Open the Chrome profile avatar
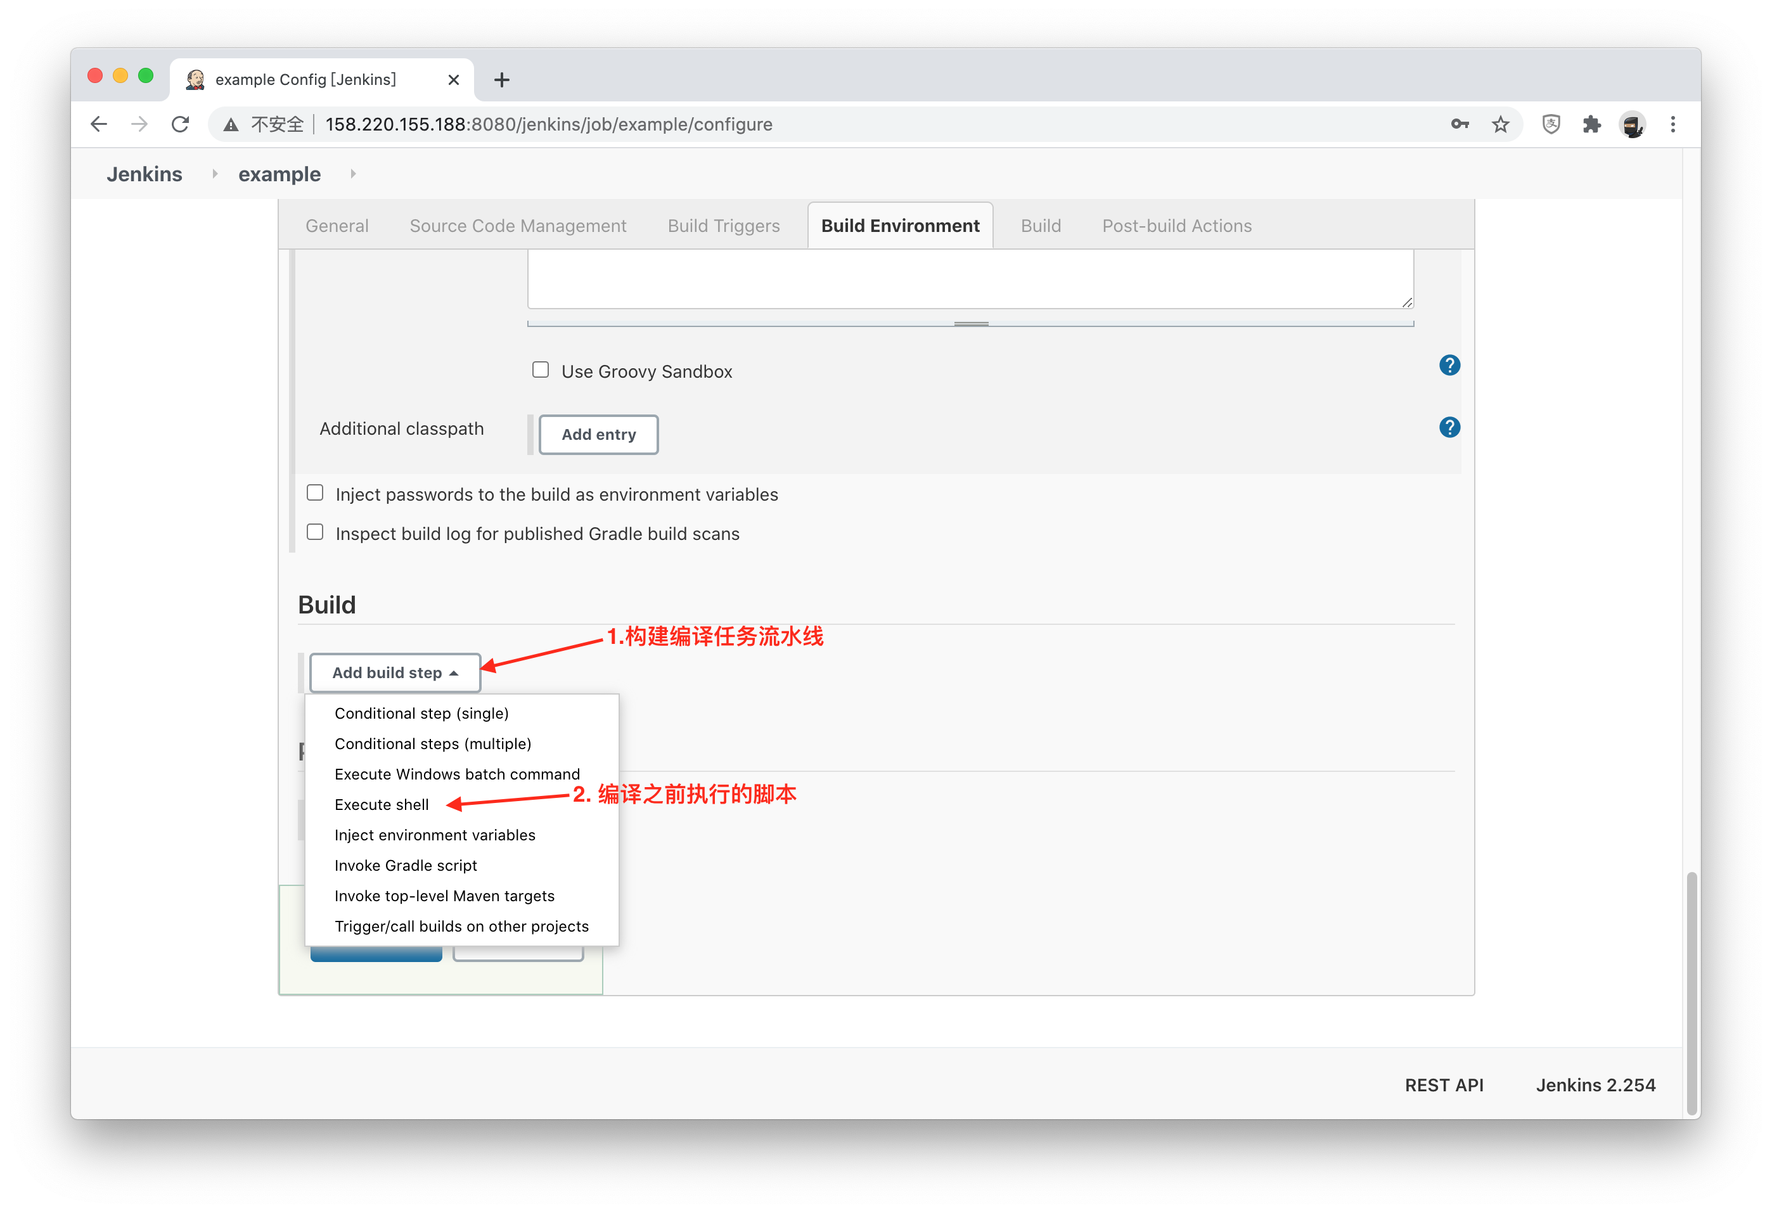The height and width of the screenshot is (1213, 1772). point(1633,124)
